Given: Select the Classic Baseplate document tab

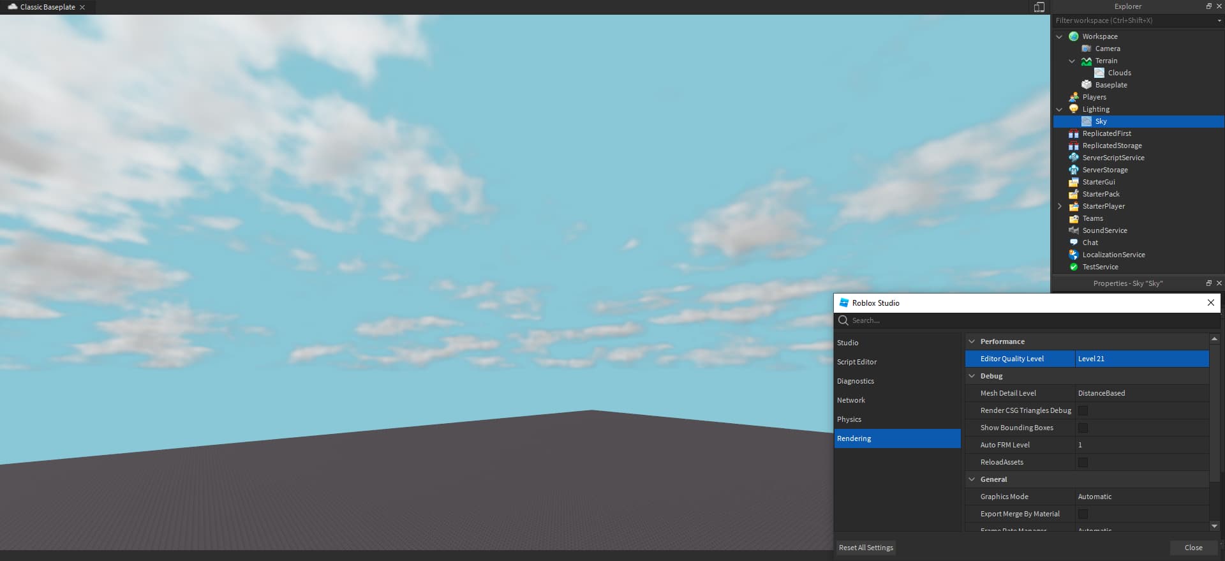Looking at the screenshot, I should [47, 7].
